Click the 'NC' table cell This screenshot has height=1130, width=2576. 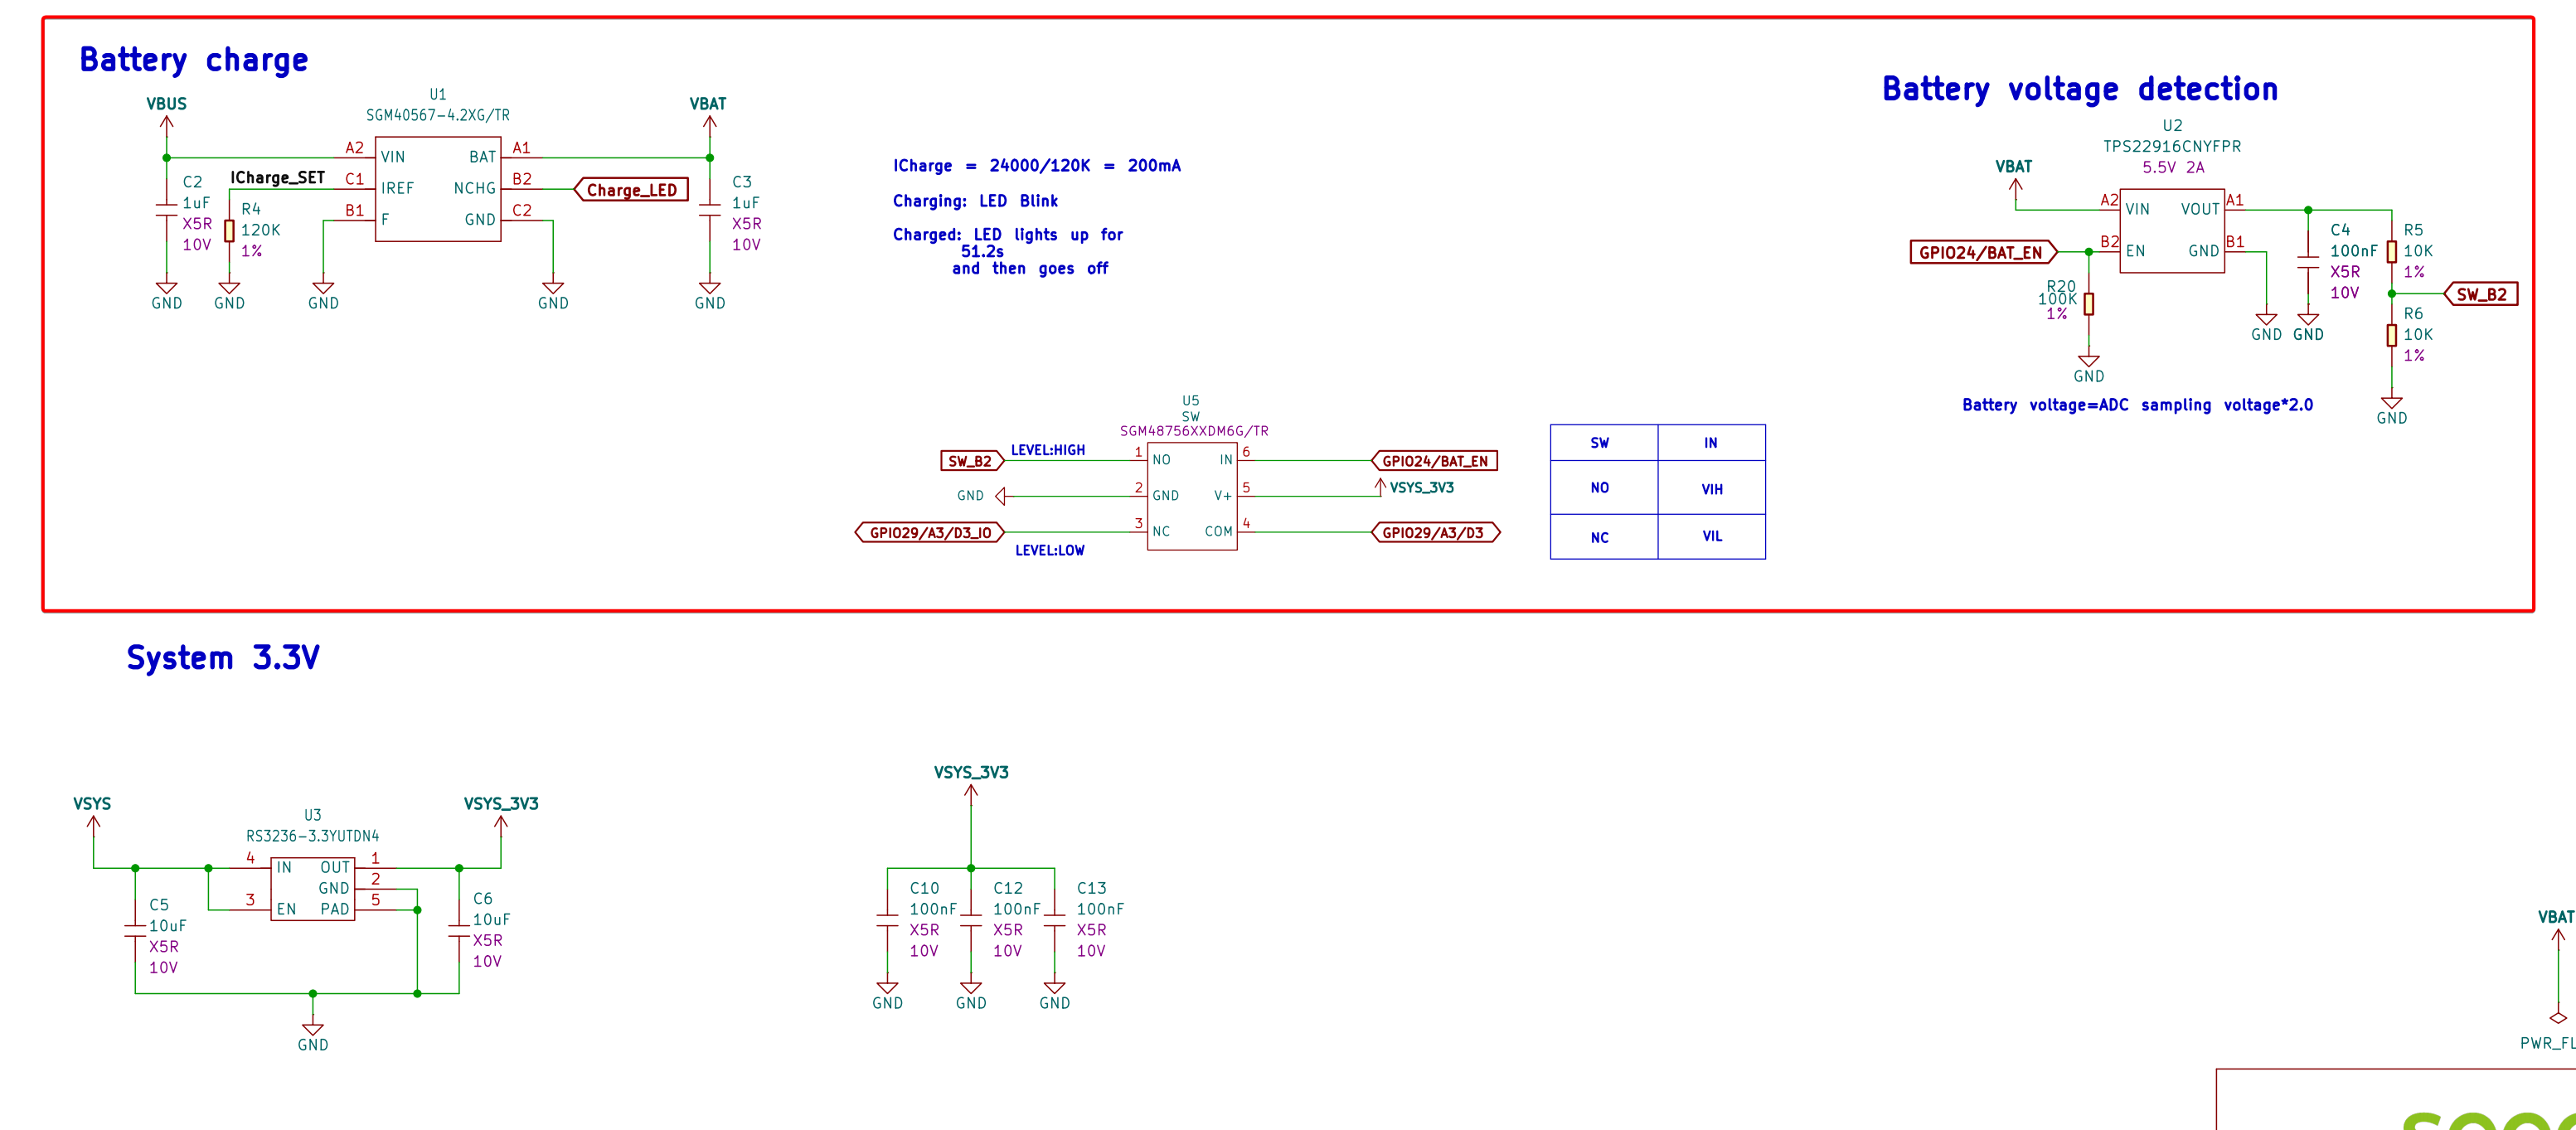pos(1604,537)
